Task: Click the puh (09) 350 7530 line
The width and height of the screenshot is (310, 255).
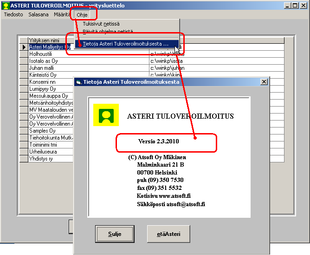Action: click(161, 180)
